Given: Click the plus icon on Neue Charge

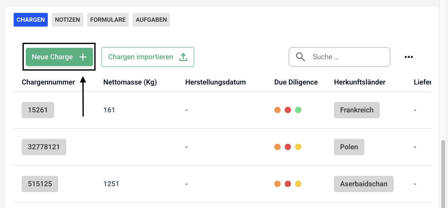Looking at the screenshot, I should [x=83, y=57].
